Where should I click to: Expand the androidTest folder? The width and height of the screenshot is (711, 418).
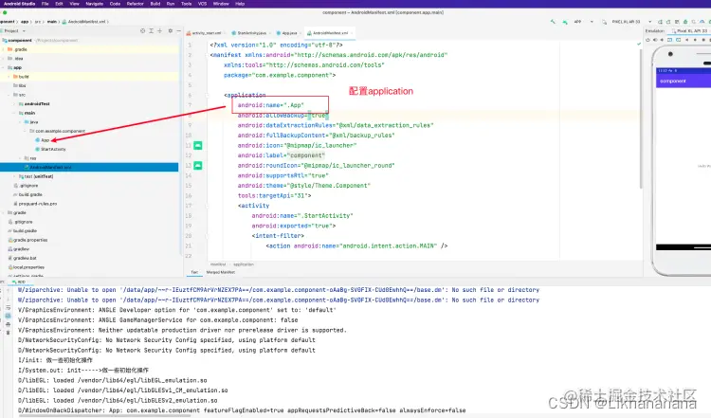tap(15, 104)
